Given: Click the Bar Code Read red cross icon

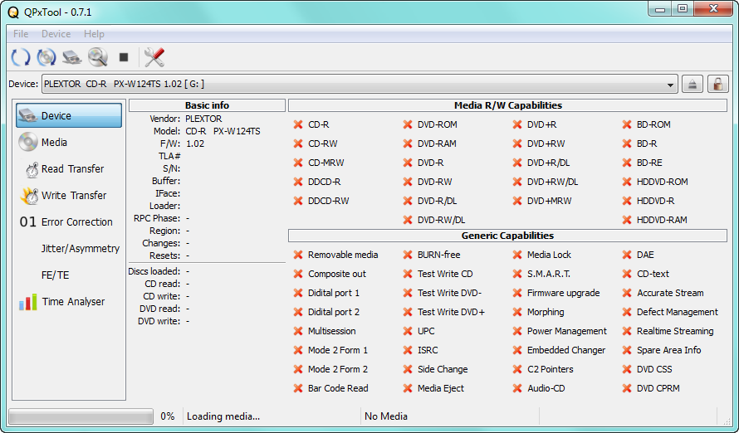Looking at the screenshot, I should tap(298, 388).
